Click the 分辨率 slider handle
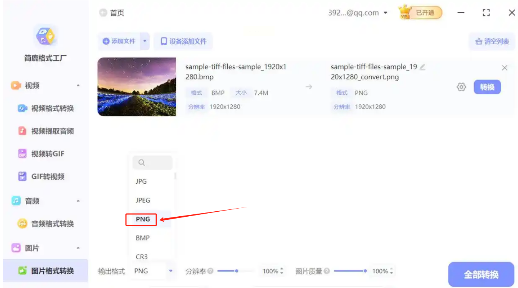 pos(237,271)
